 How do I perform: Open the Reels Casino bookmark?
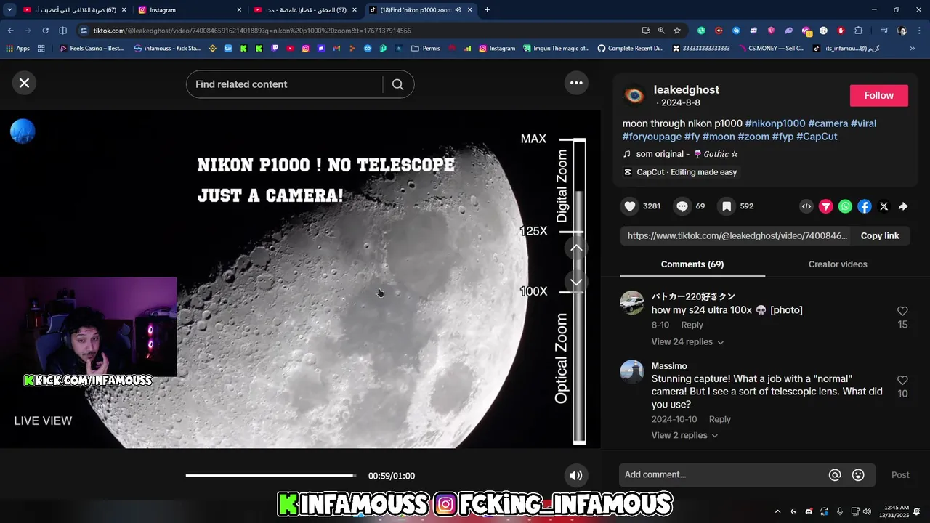[92, 49]
